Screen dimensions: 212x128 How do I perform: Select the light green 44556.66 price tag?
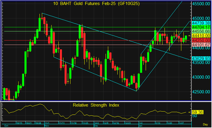coord(201,31)
